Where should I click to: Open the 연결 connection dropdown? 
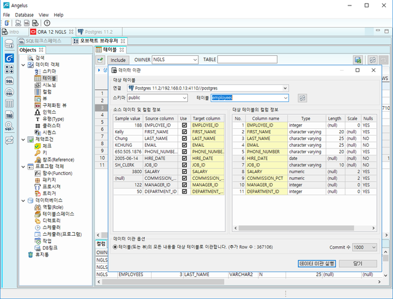[285, 88]
